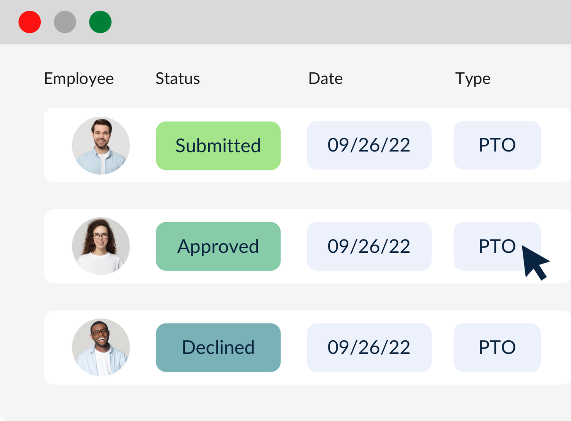Open employee photo in the Declined row
Viewport: 571px width, 421px height.
101,347
